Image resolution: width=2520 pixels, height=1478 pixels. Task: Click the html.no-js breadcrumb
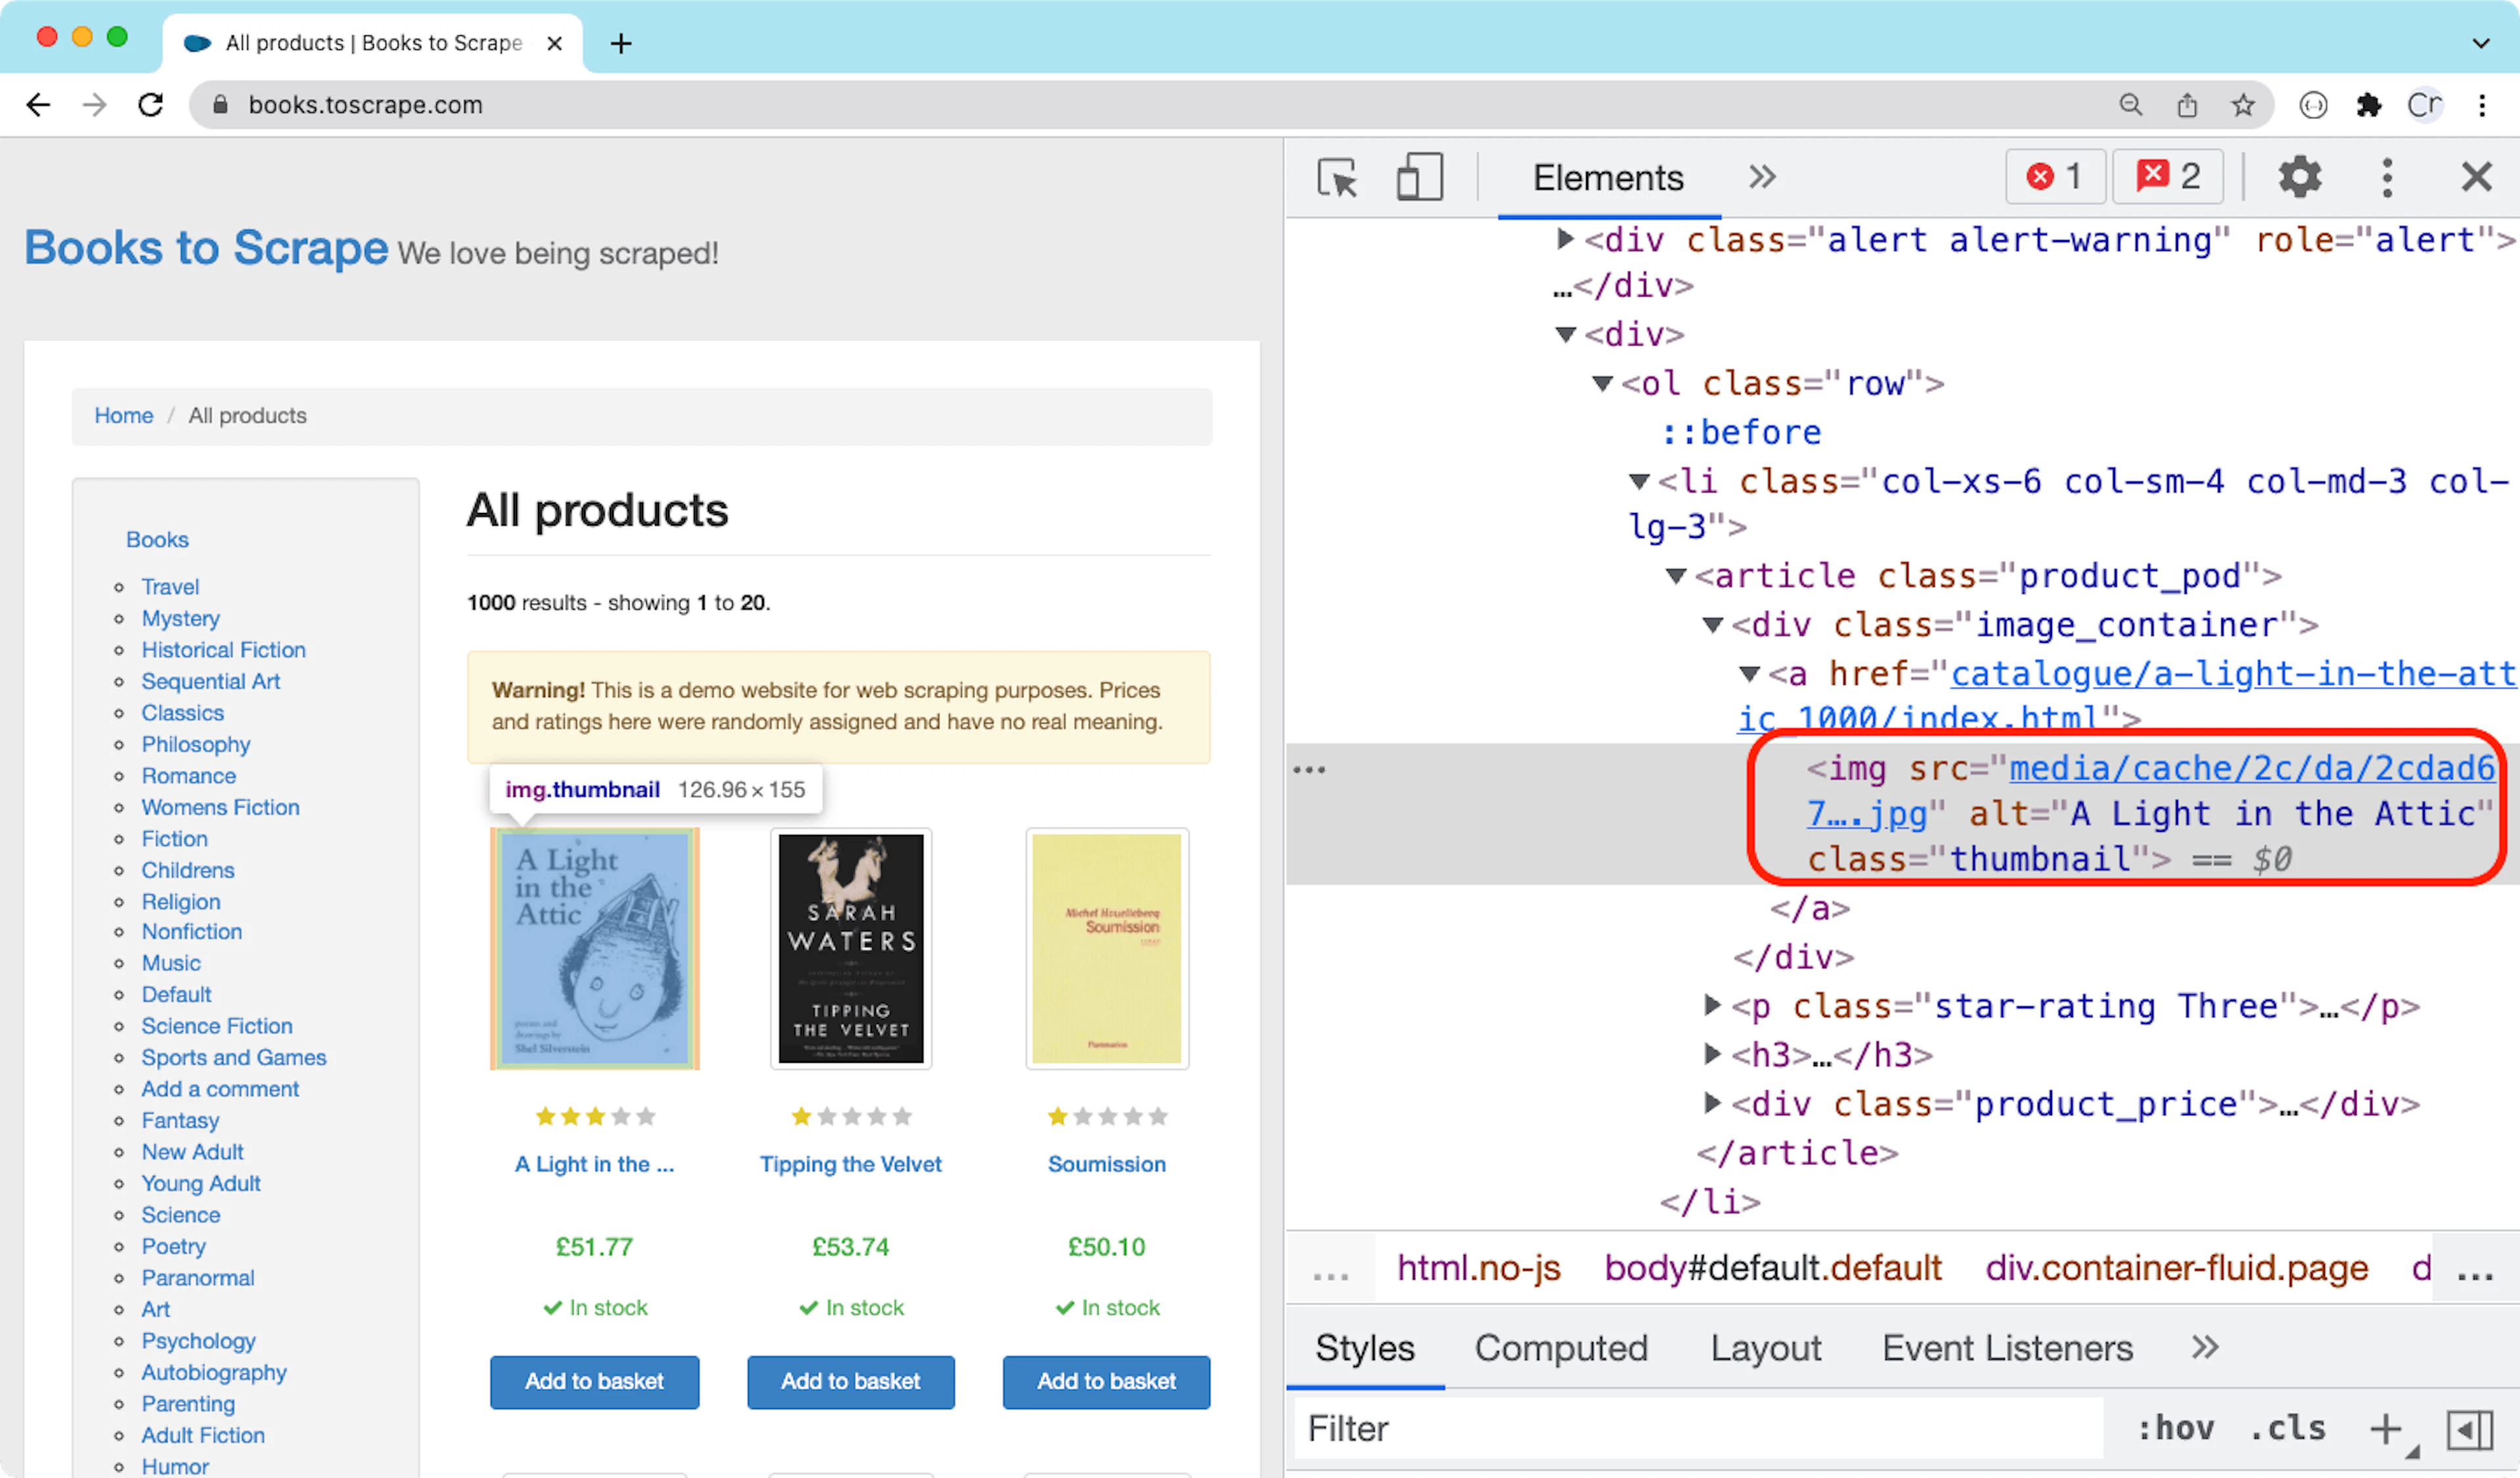click(1478, 1268)
